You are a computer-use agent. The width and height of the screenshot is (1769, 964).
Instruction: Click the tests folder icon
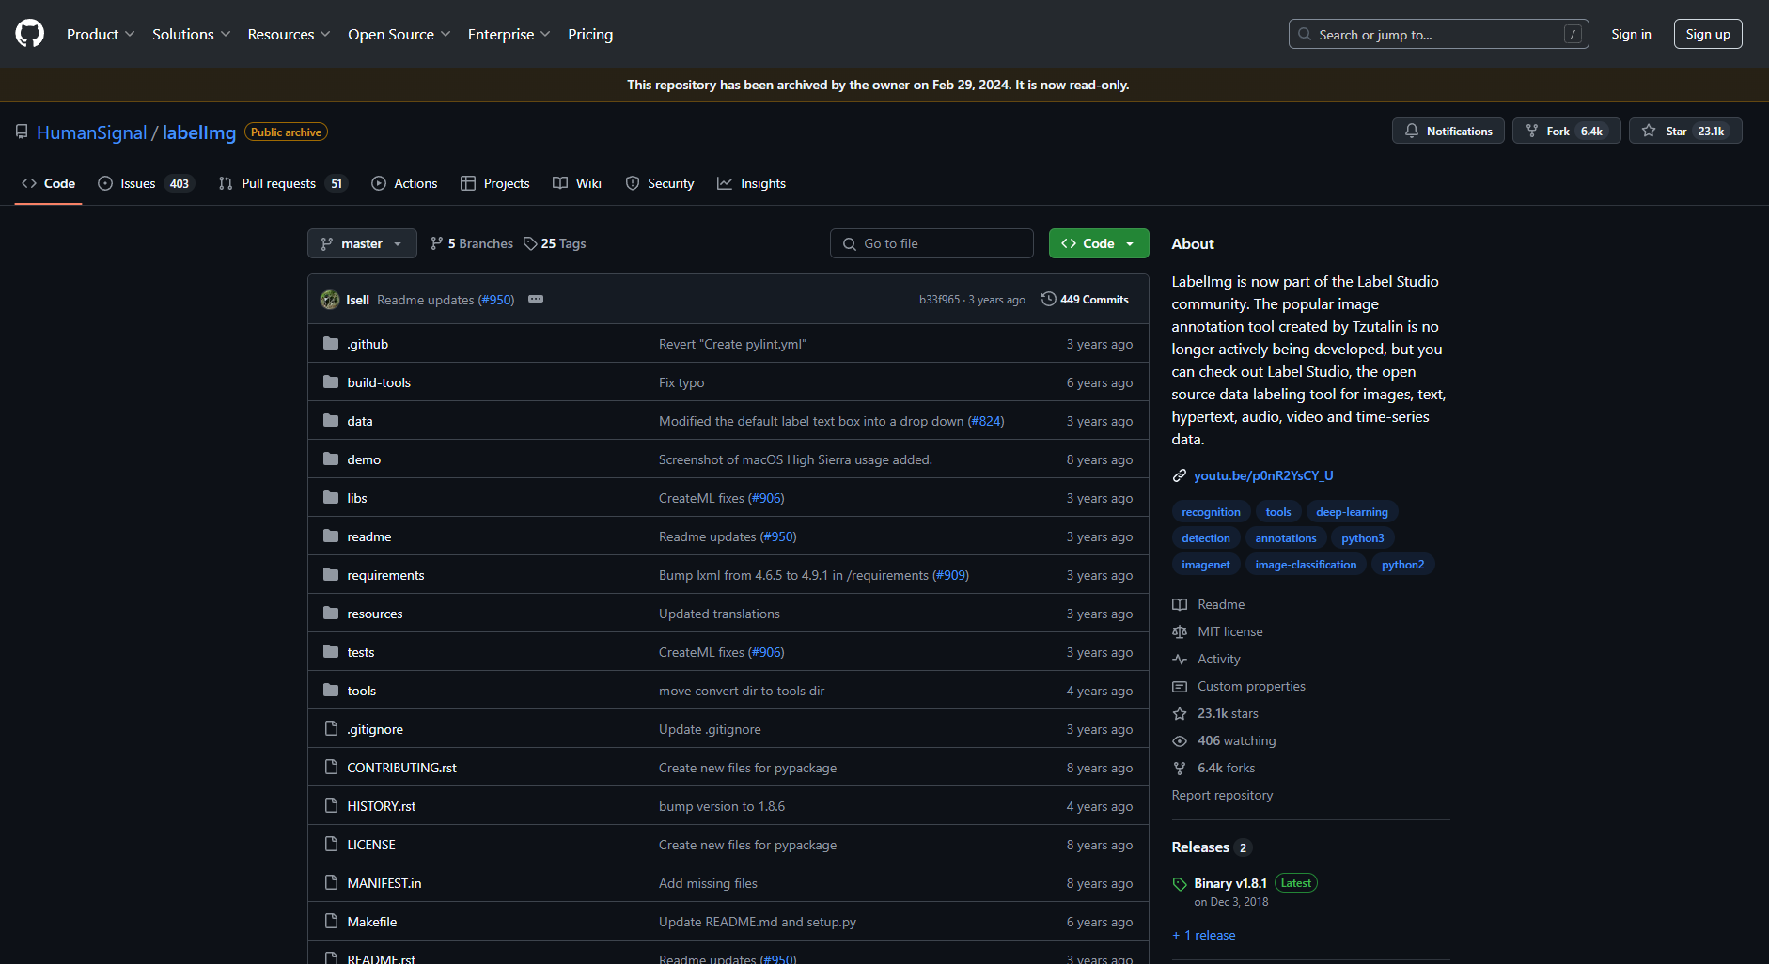click(x=331, y=652)
